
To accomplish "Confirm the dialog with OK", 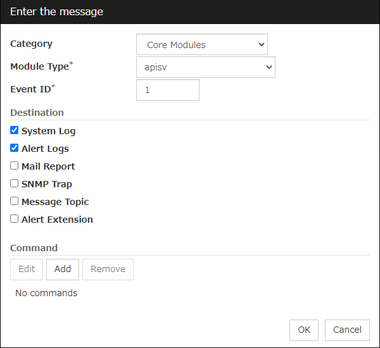I will (x=304, y=330).
